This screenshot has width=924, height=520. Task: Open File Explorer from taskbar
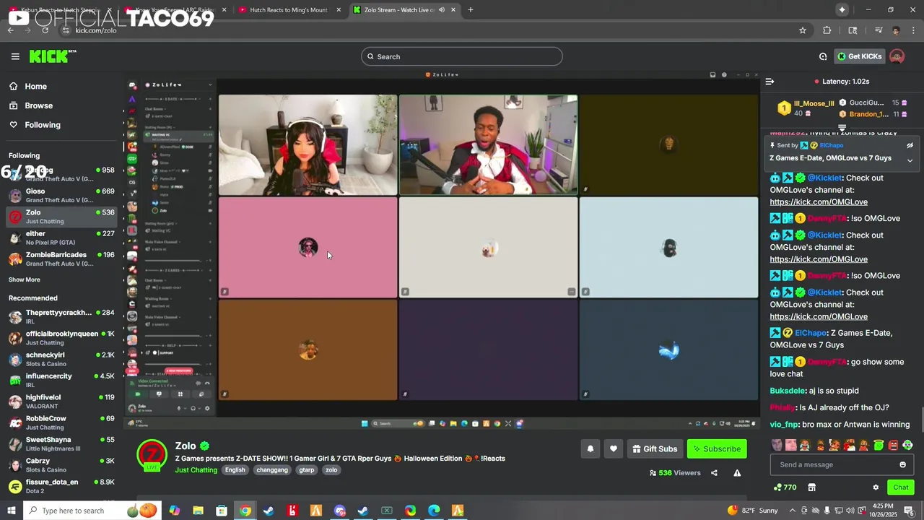(x=198, y=511)
